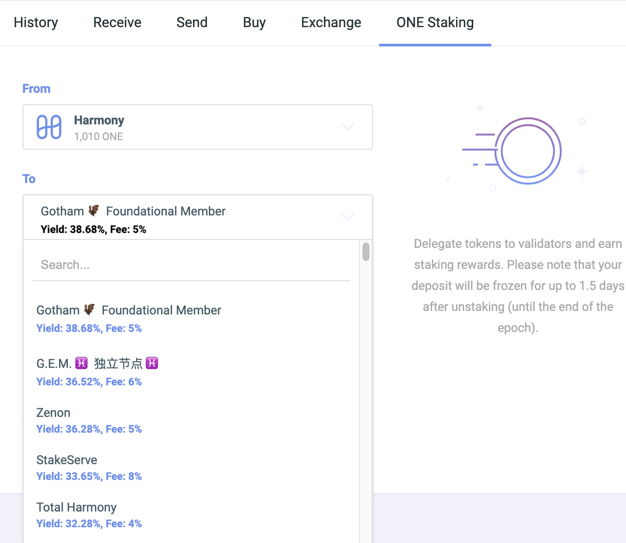The width and height of the screenshot is (626, 543).
Task: Choose the Total Harmony validator
Action: click(191, 515)
